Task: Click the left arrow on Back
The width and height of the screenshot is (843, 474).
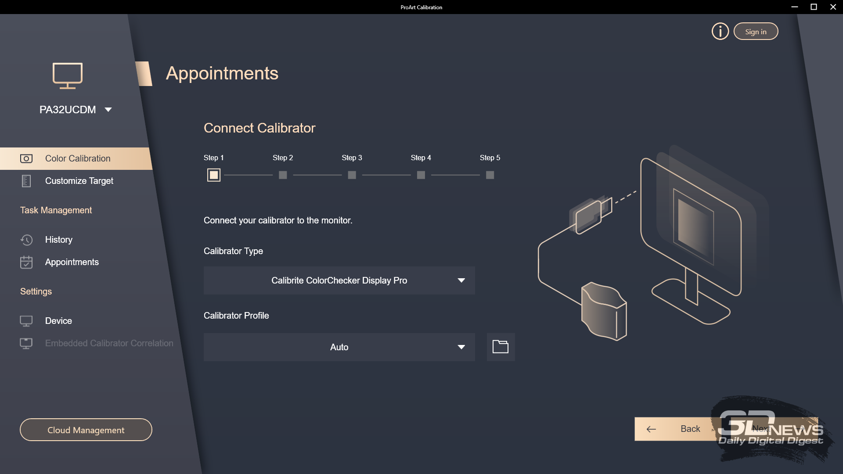Action: pos(651,429)
